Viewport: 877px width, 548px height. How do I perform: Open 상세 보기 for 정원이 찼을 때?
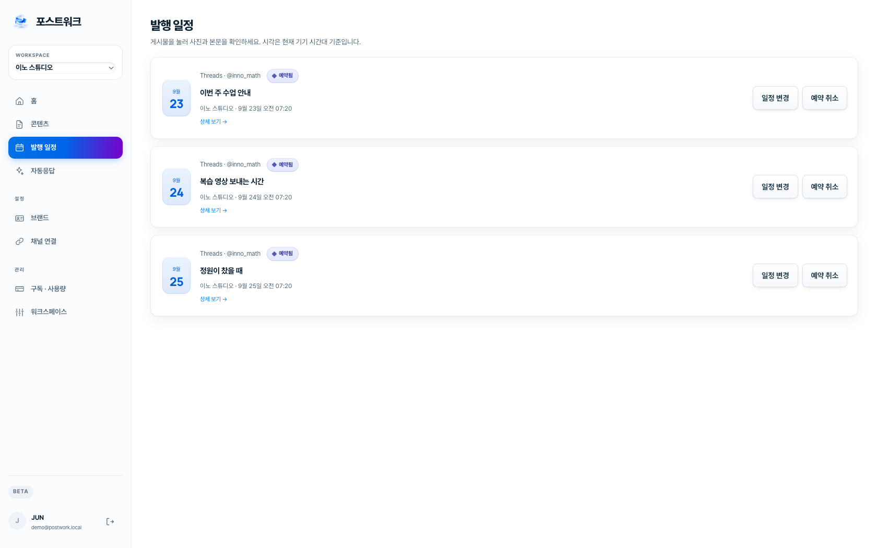[214, 299]
